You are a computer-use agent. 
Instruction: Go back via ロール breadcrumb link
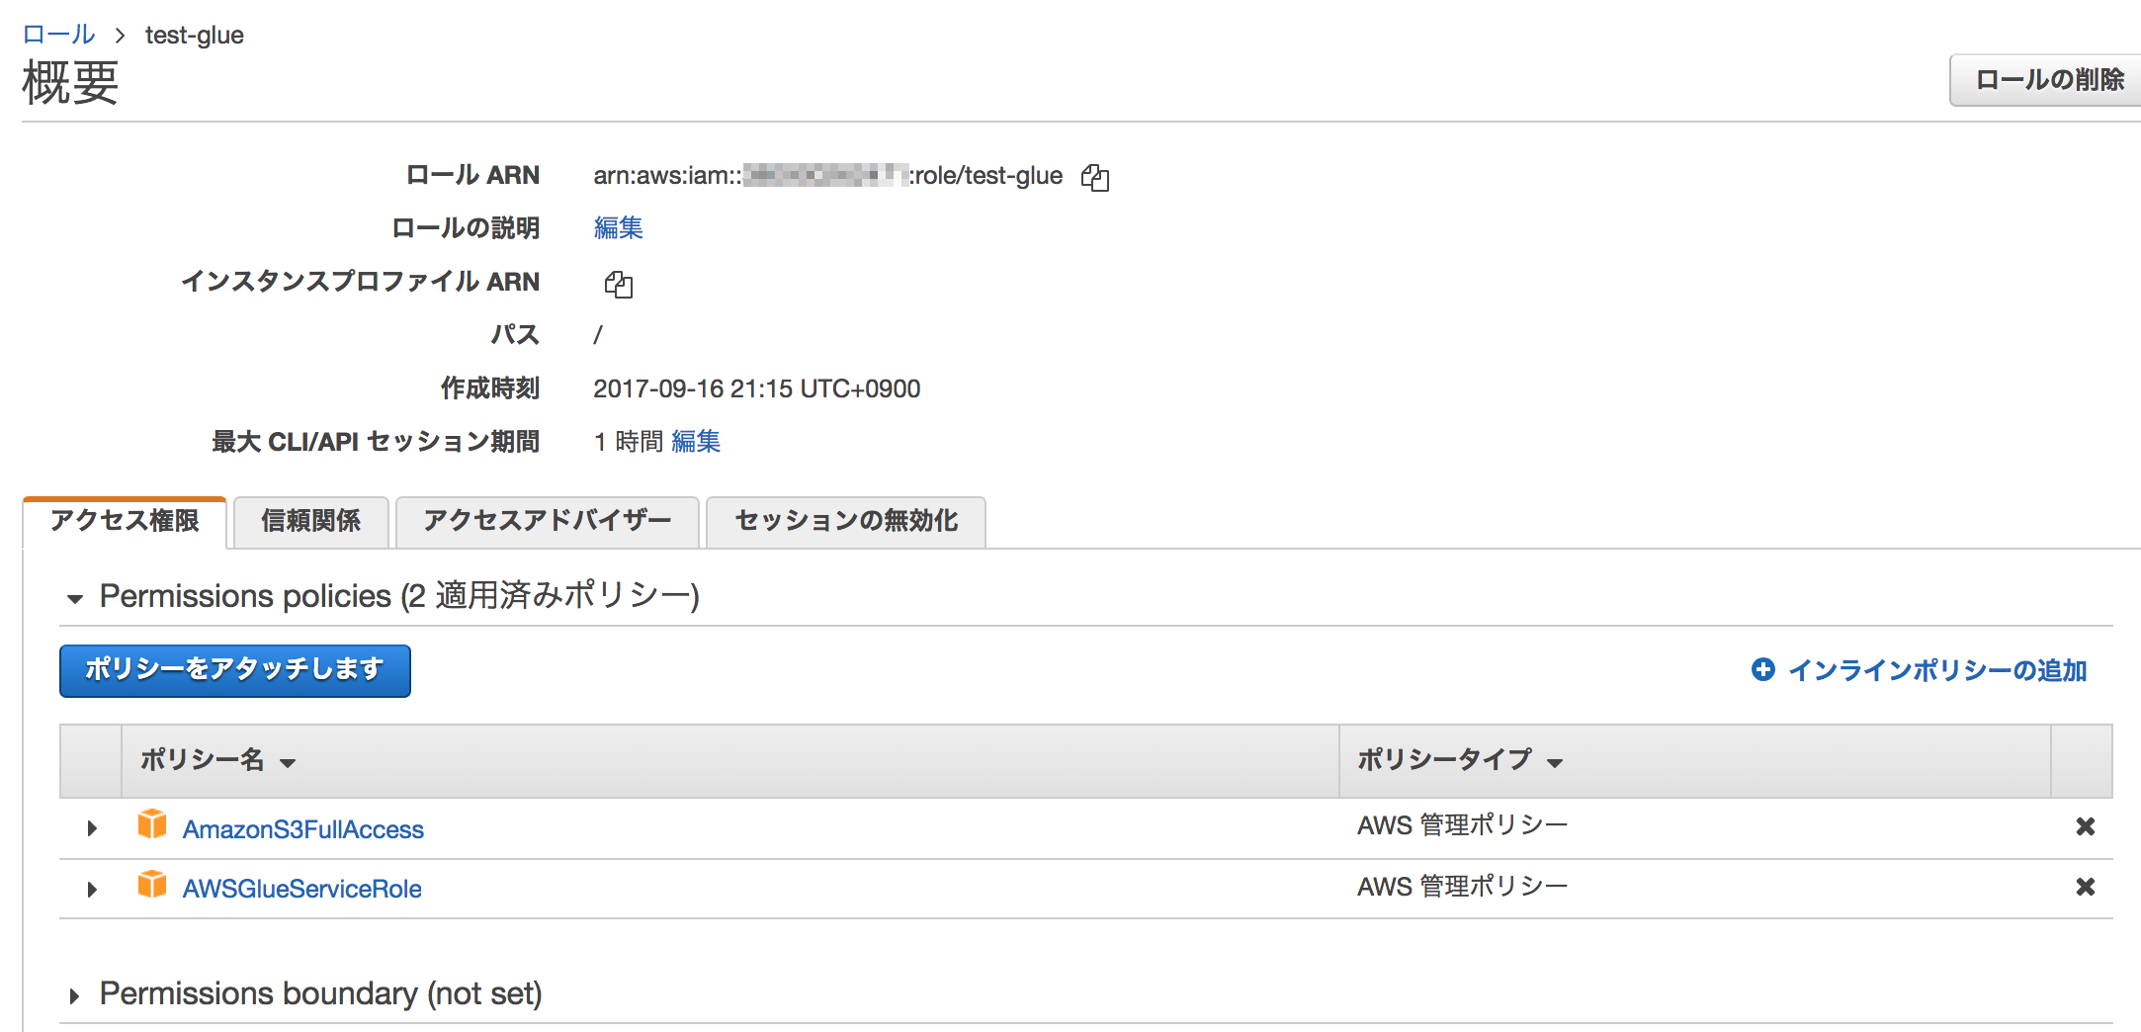(58, 35)
